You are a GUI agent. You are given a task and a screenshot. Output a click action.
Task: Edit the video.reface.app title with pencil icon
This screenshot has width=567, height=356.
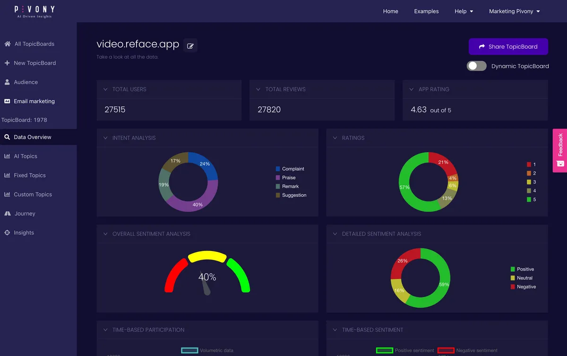coord(190,46)
